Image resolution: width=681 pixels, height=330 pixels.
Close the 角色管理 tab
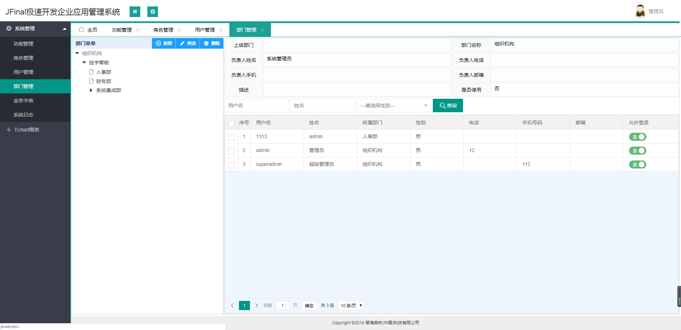point(179,30)
